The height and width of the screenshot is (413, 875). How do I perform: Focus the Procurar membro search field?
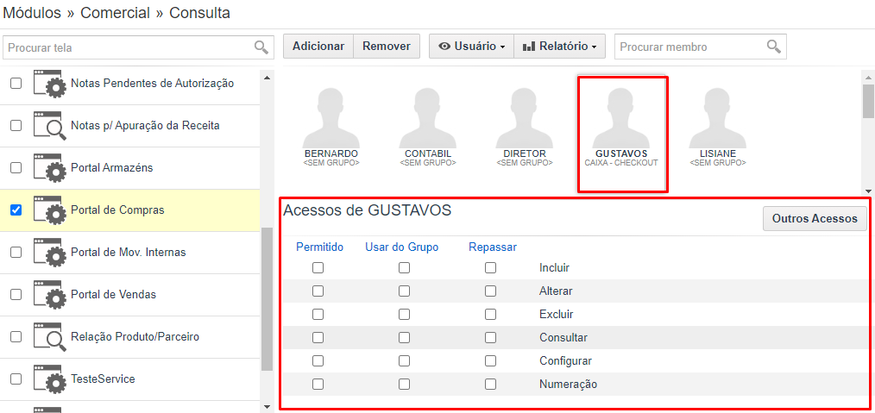(701, 47)
